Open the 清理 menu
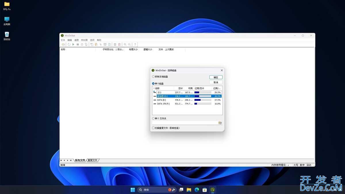 [76, 40]
